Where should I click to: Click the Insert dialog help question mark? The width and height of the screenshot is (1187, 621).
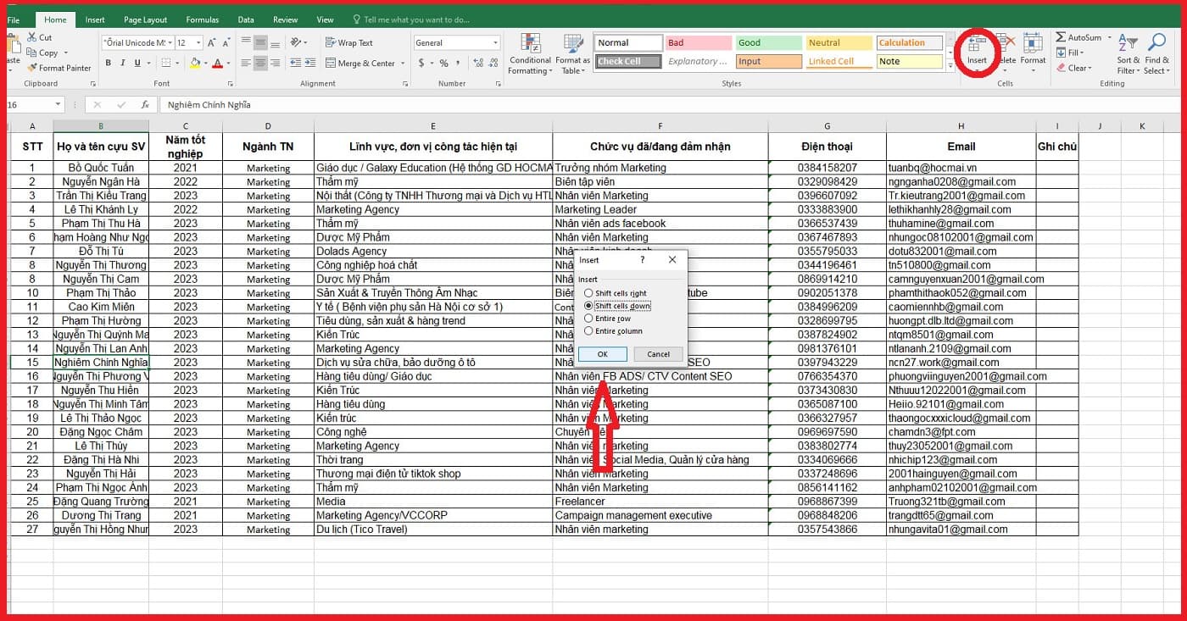(642, 260)
